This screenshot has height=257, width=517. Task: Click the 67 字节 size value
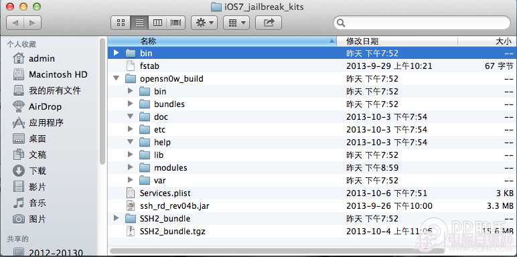(499, 66)
